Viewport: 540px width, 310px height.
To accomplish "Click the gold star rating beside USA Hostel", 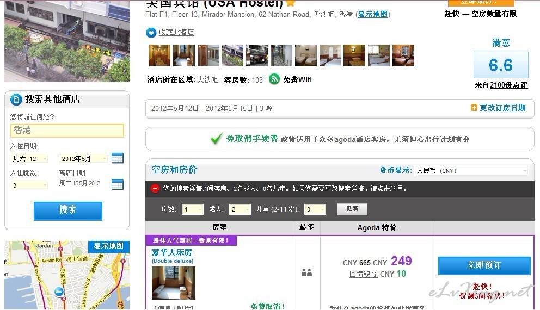I will pyautogui.click(x=291, y=3).
